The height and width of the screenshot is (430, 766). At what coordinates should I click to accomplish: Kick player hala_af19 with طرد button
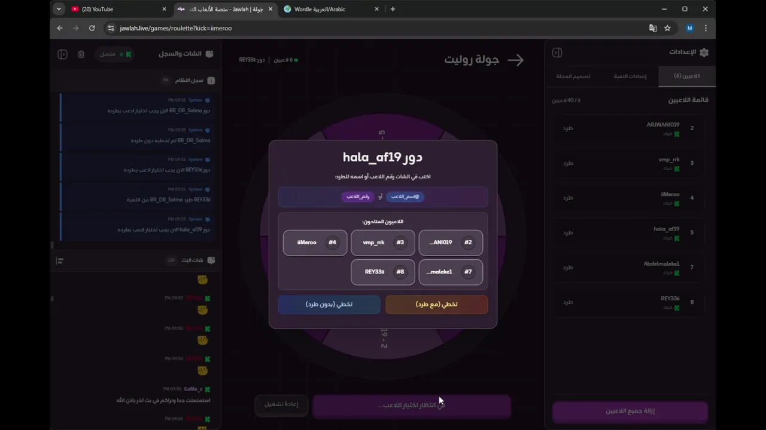click(568, 232)
